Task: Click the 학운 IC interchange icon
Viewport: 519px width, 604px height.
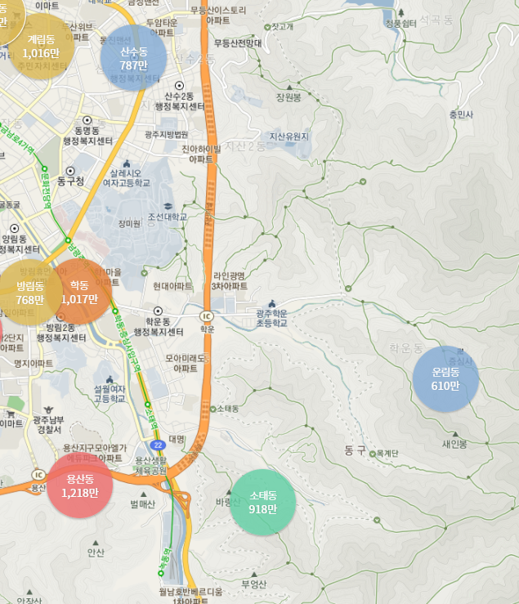Action: pos(207,316)
